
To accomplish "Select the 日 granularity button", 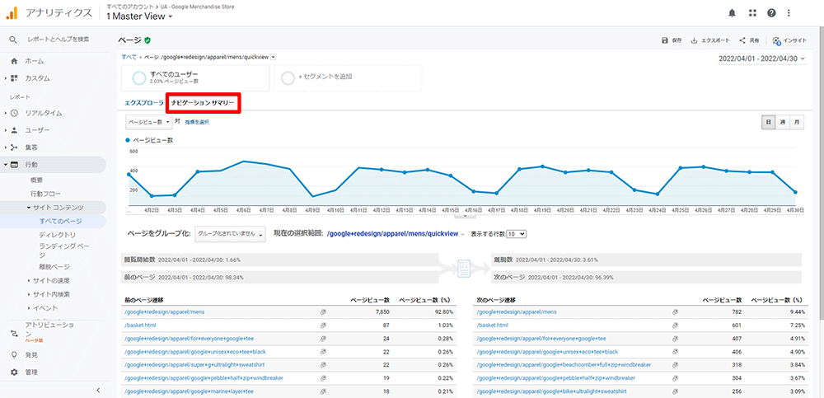I will click(769, 122).
